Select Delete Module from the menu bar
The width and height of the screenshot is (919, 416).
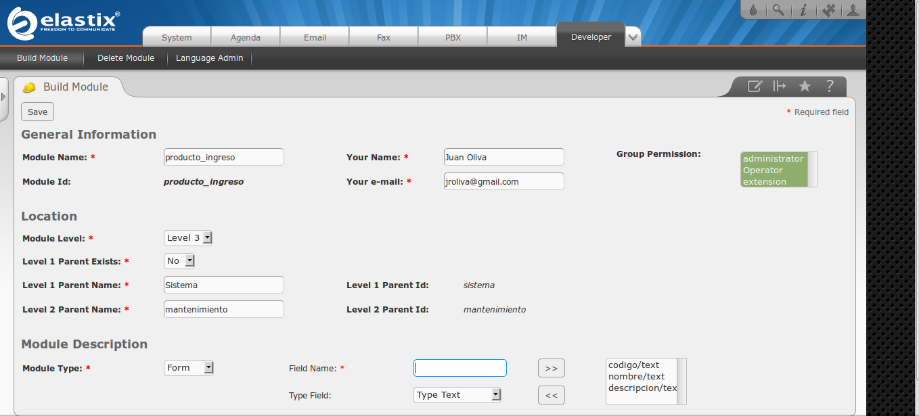point(126,58)
